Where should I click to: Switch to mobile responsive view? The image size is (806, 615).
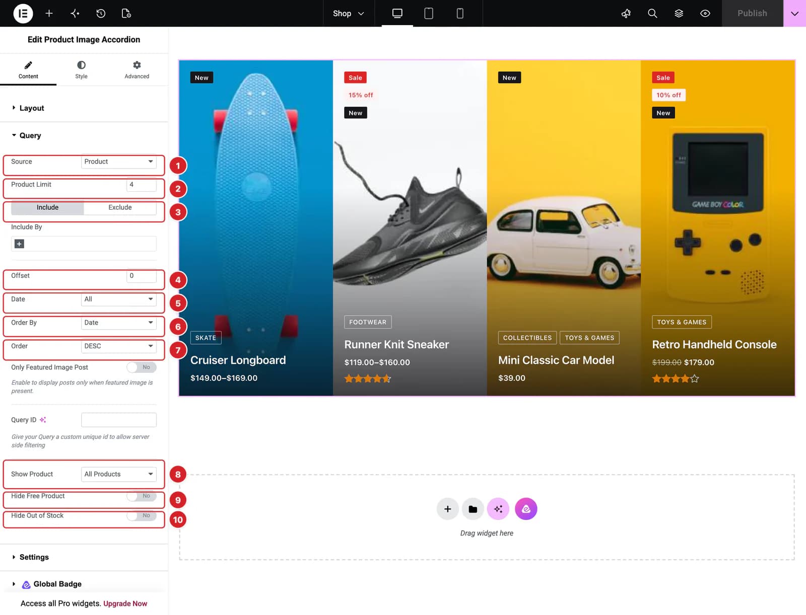click(x=460, y=14)
